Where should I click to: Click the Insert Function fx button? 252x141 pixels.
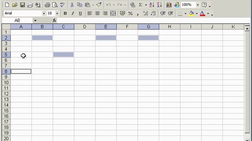point(54,20)
